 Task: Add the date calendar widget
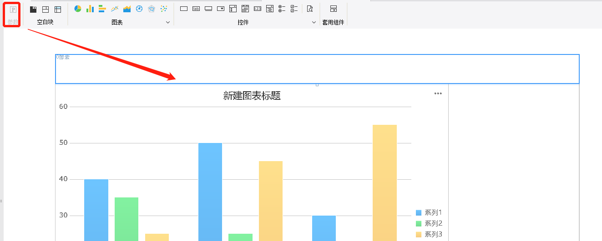[x=245, y=9]
